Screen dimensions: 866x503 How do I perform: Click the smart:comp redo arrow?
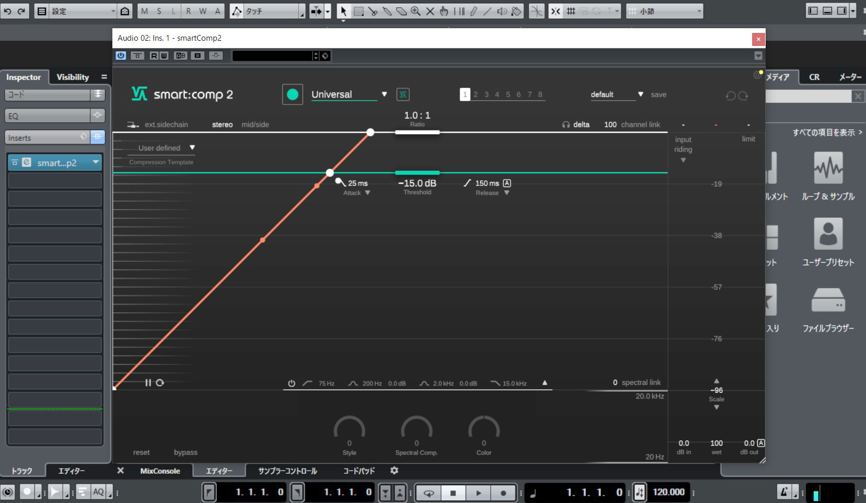tap(743, 96)
